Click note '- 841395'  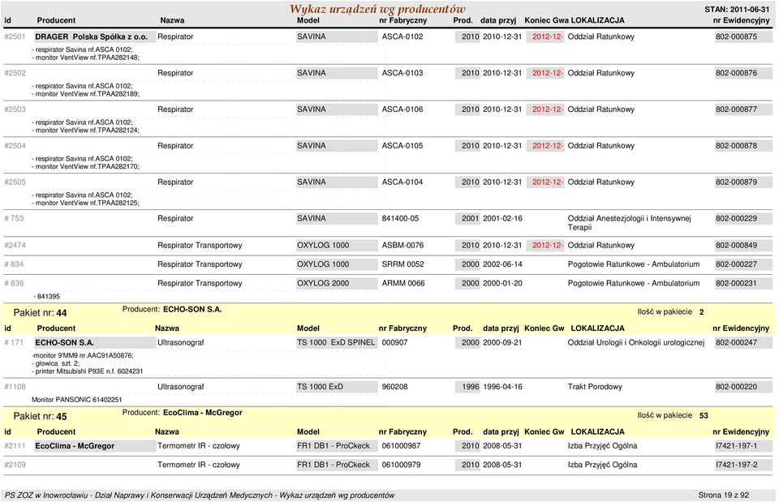[47, 297]
